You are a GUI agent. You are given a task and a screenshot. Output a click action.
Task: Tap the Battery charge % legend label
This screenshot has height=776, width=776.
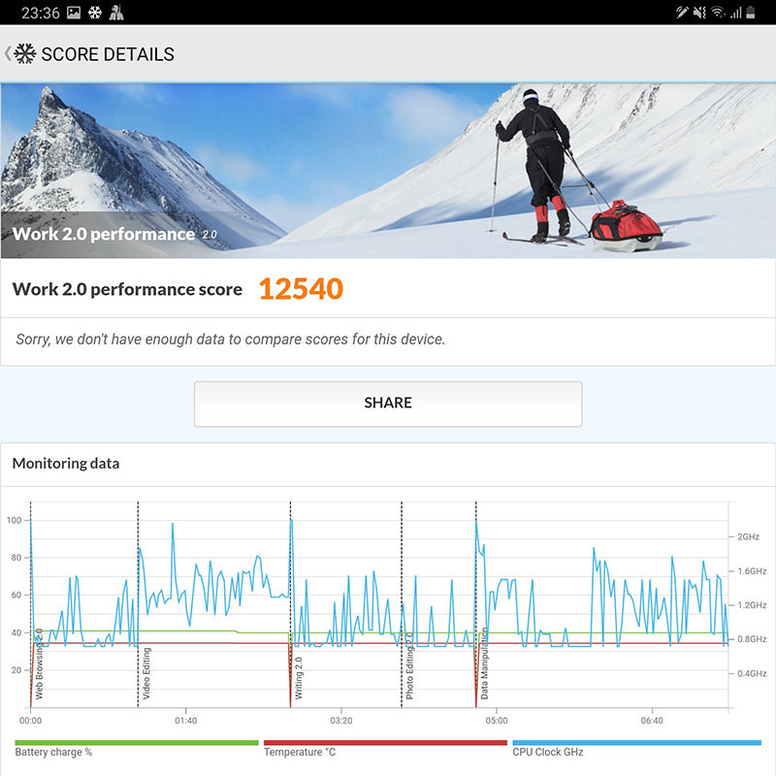pos(53,753)
